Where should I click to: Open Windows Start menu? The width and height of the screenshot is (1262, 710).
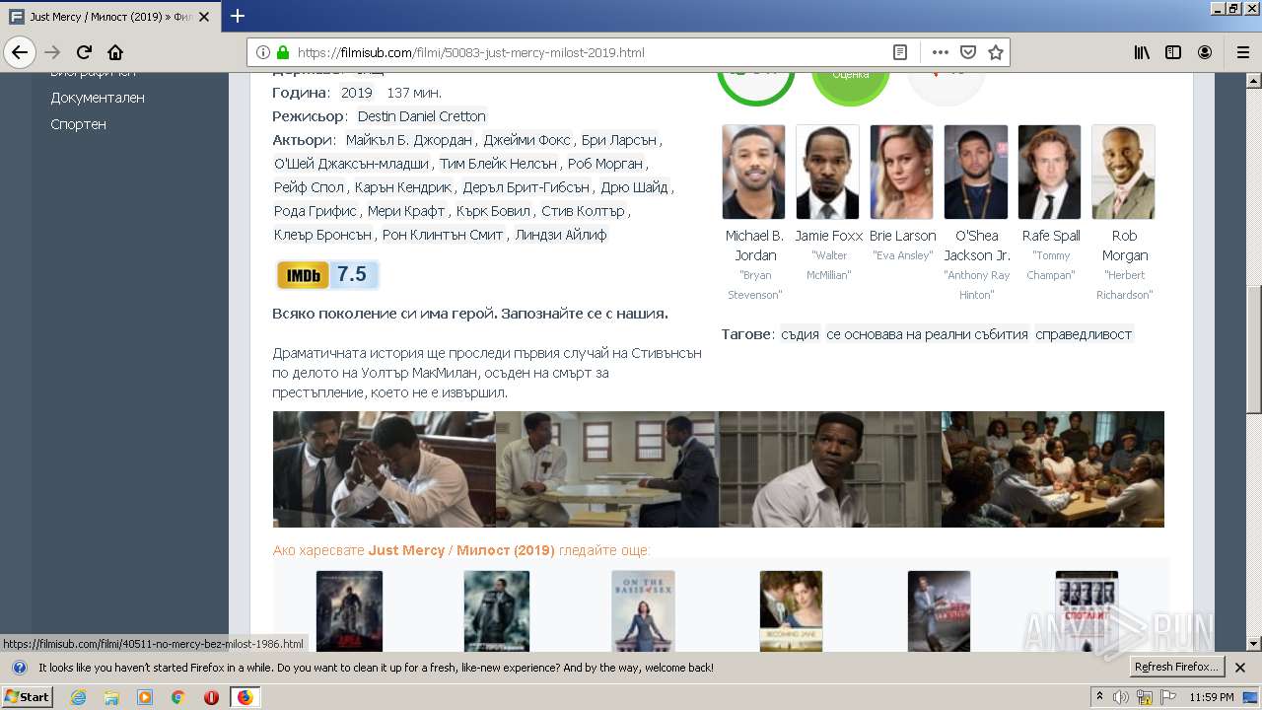[x=27, y=696]
